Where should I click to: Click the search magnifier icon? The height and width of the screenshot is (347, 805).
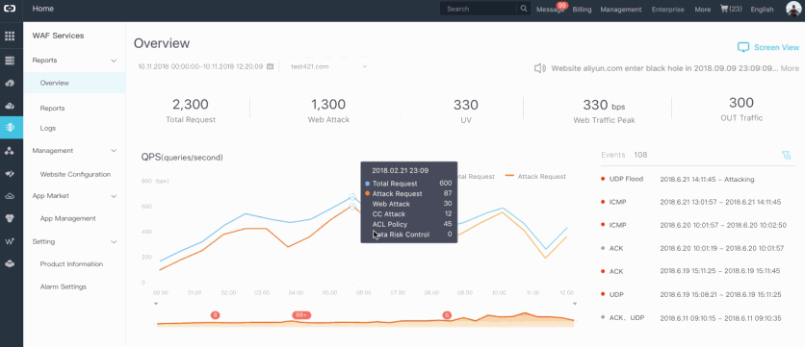[523, 9]
